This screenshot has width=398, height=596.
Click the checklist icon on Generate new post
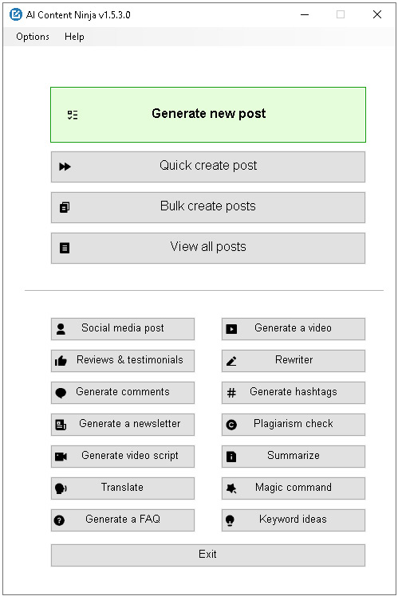73,115
